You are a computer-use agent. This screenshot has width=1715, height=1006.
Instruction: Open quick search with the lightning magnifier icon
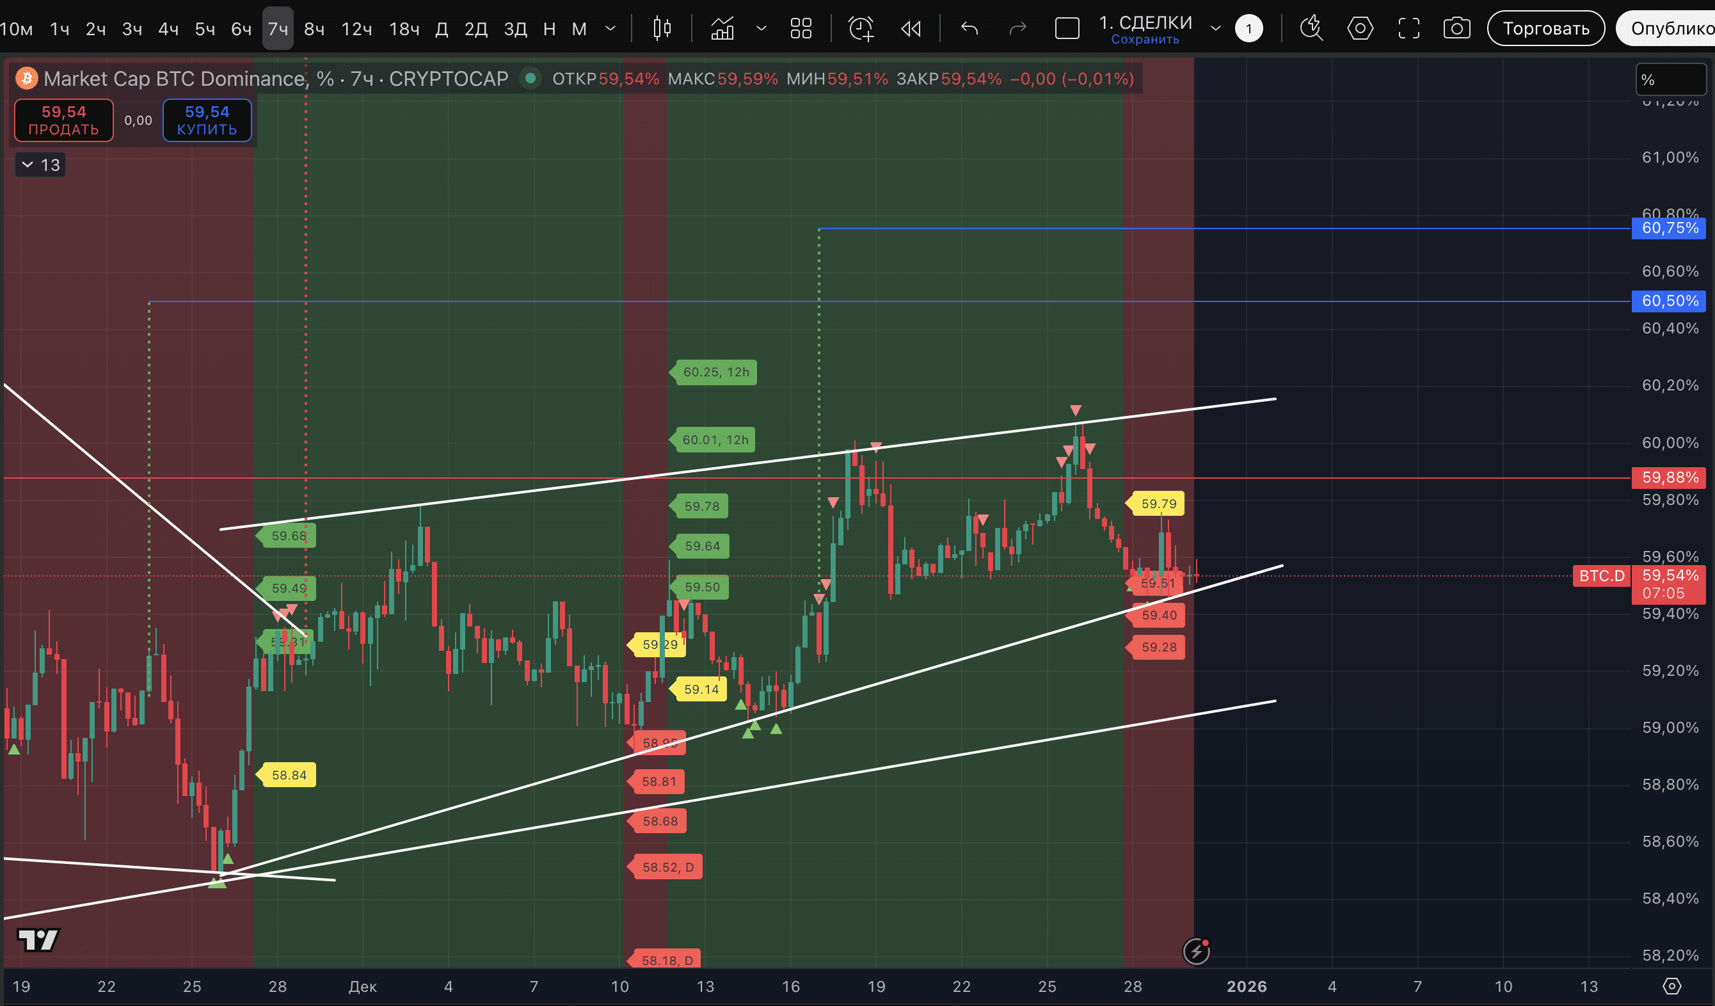[1311, 29]
